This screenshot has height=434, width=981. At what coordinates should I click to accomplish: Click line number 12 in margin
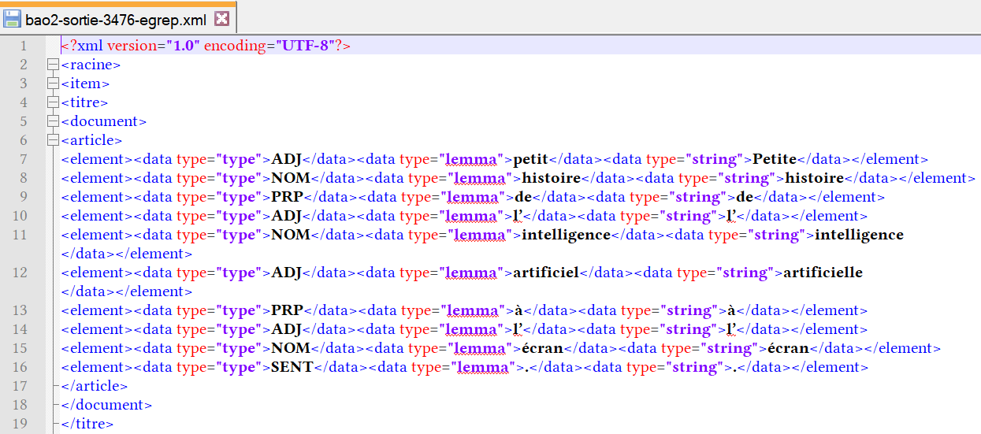pos(20,273)
